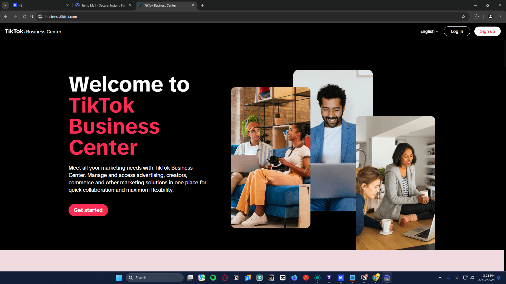Screen dimensions: 506x284
Task: Open the Opera browser from taskbar
Action: click(x=225, y=278)
